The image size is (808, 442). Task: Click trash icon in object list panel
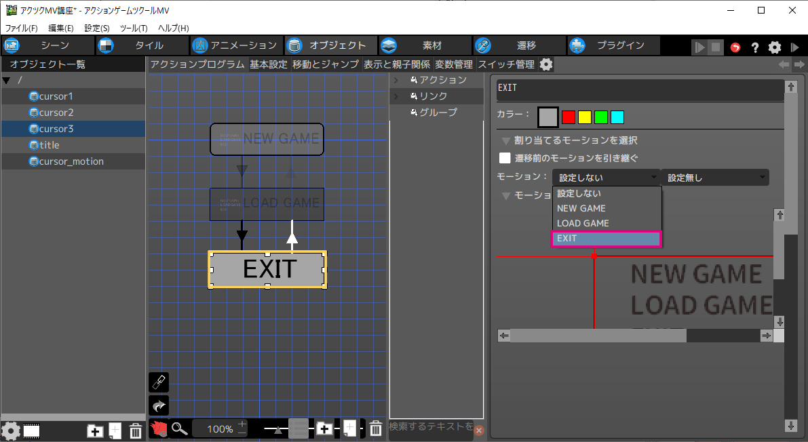[136, 430]
